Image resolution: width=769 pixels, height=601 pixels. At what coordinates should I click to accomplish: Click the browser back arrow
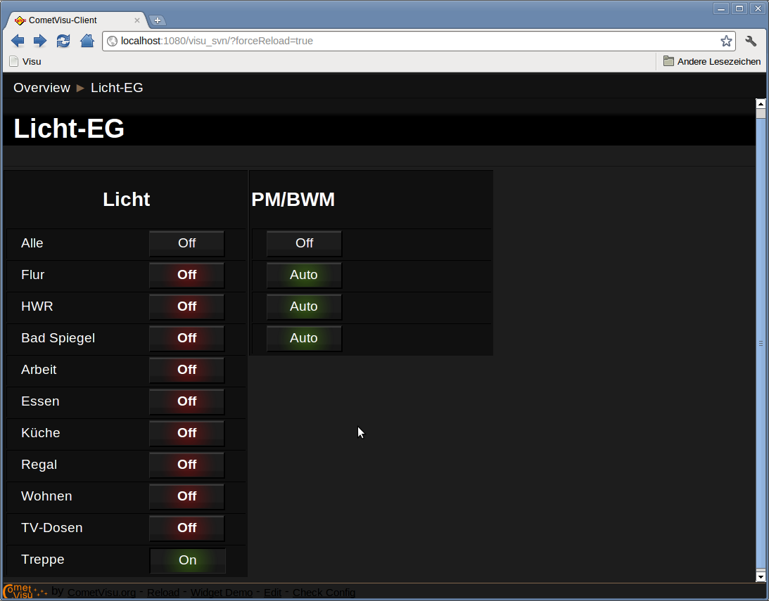coord(18,41)
